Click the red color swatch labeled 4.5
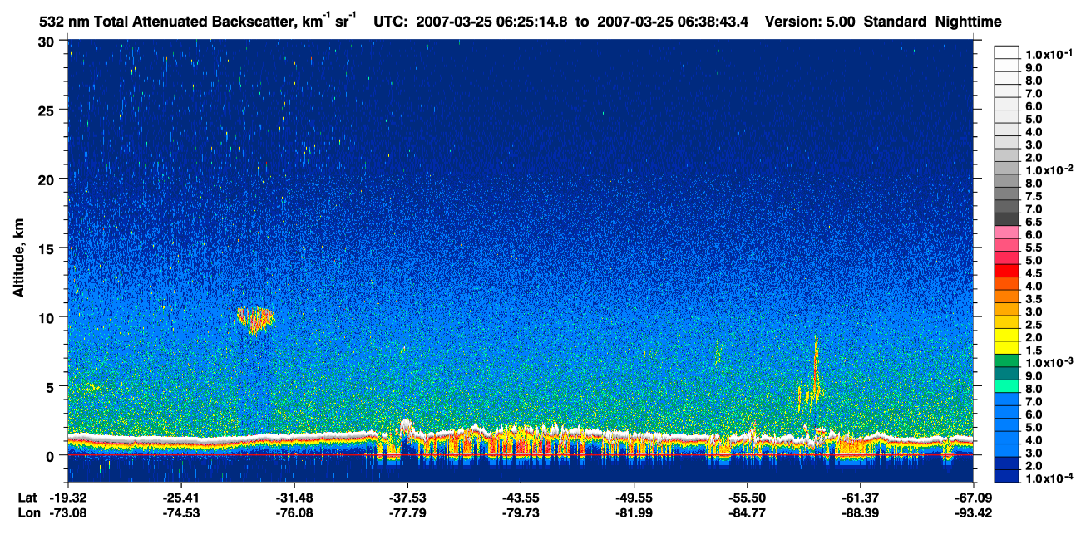The width and height of the screenshot is (1081, 554). click(x=1007, y=271)
